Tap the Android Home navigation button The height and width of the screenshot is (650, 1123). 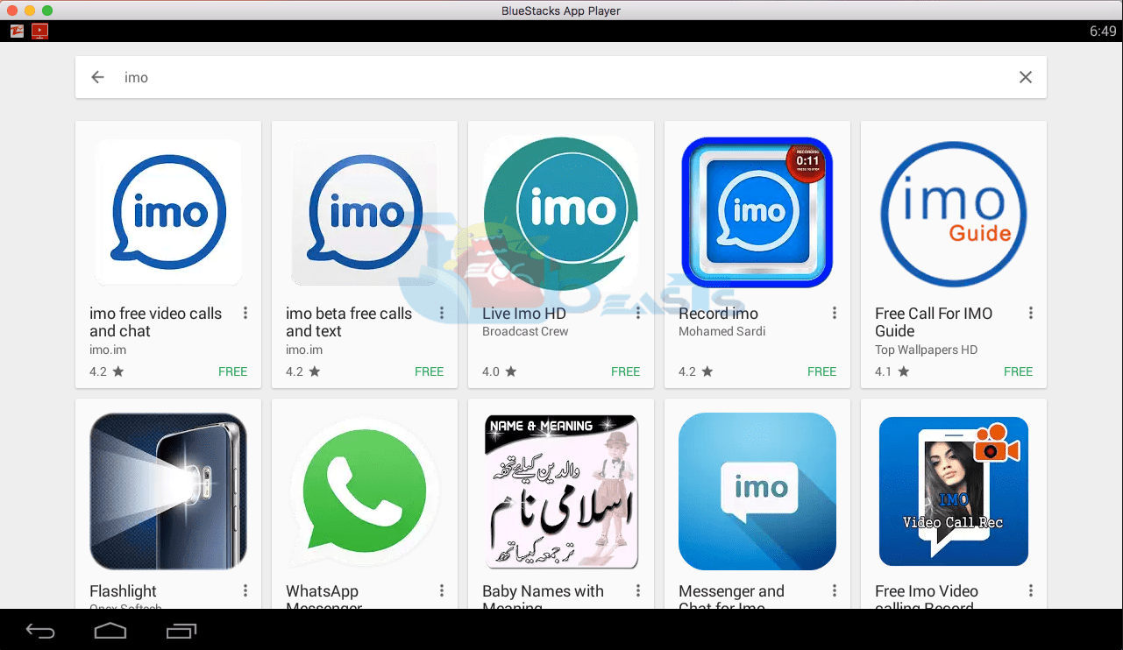110,631
